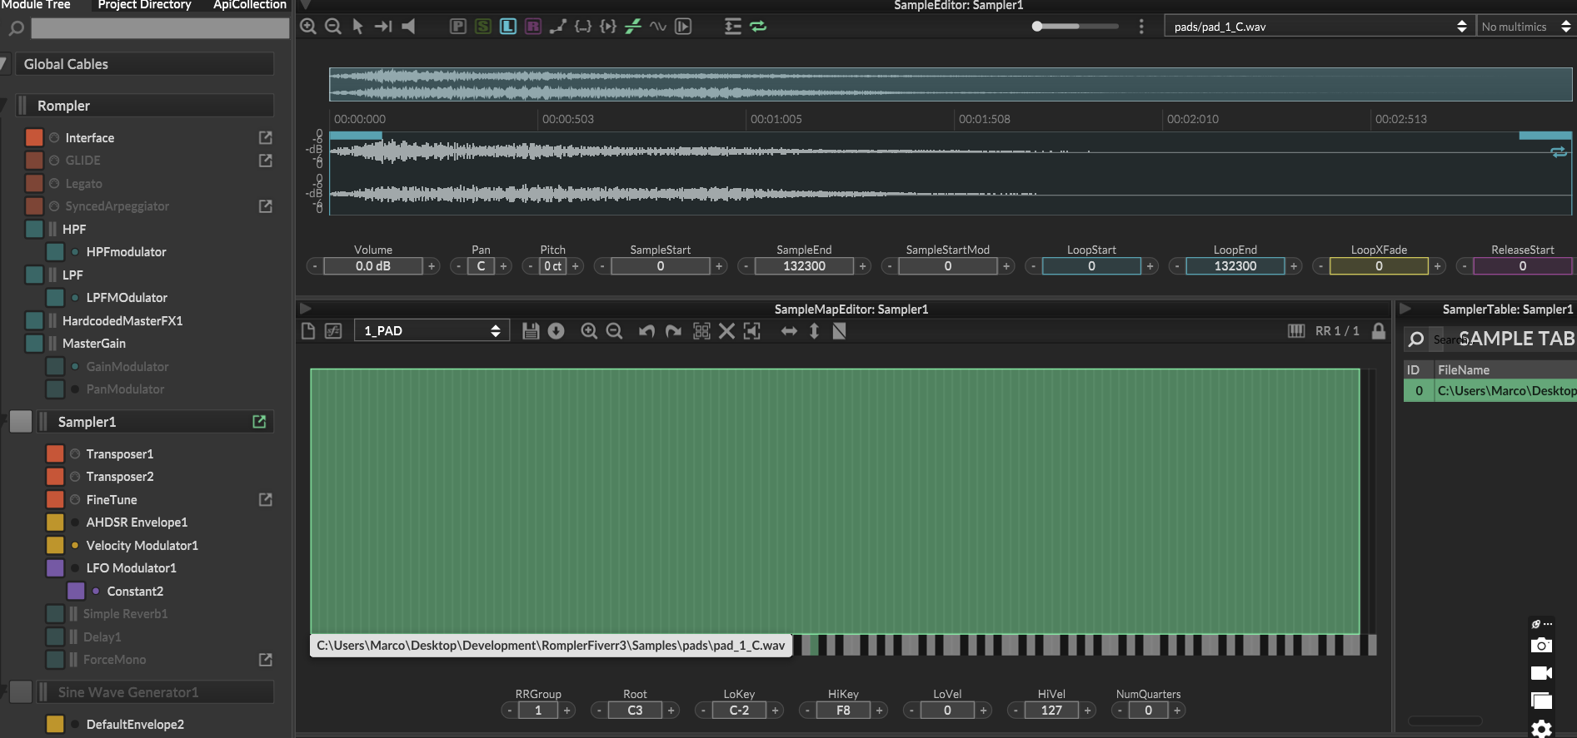The width and height of the screenshot is (1577, 738).
Task: Adjust the zoom slider in SampleEditor header
Action: (1075, 27)
